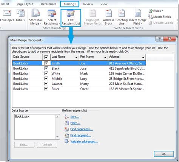The width and height of the screenshot is (179, 162).
Task: Click the Filter... link
Action: pyautogui.click(x=75, y=123)
